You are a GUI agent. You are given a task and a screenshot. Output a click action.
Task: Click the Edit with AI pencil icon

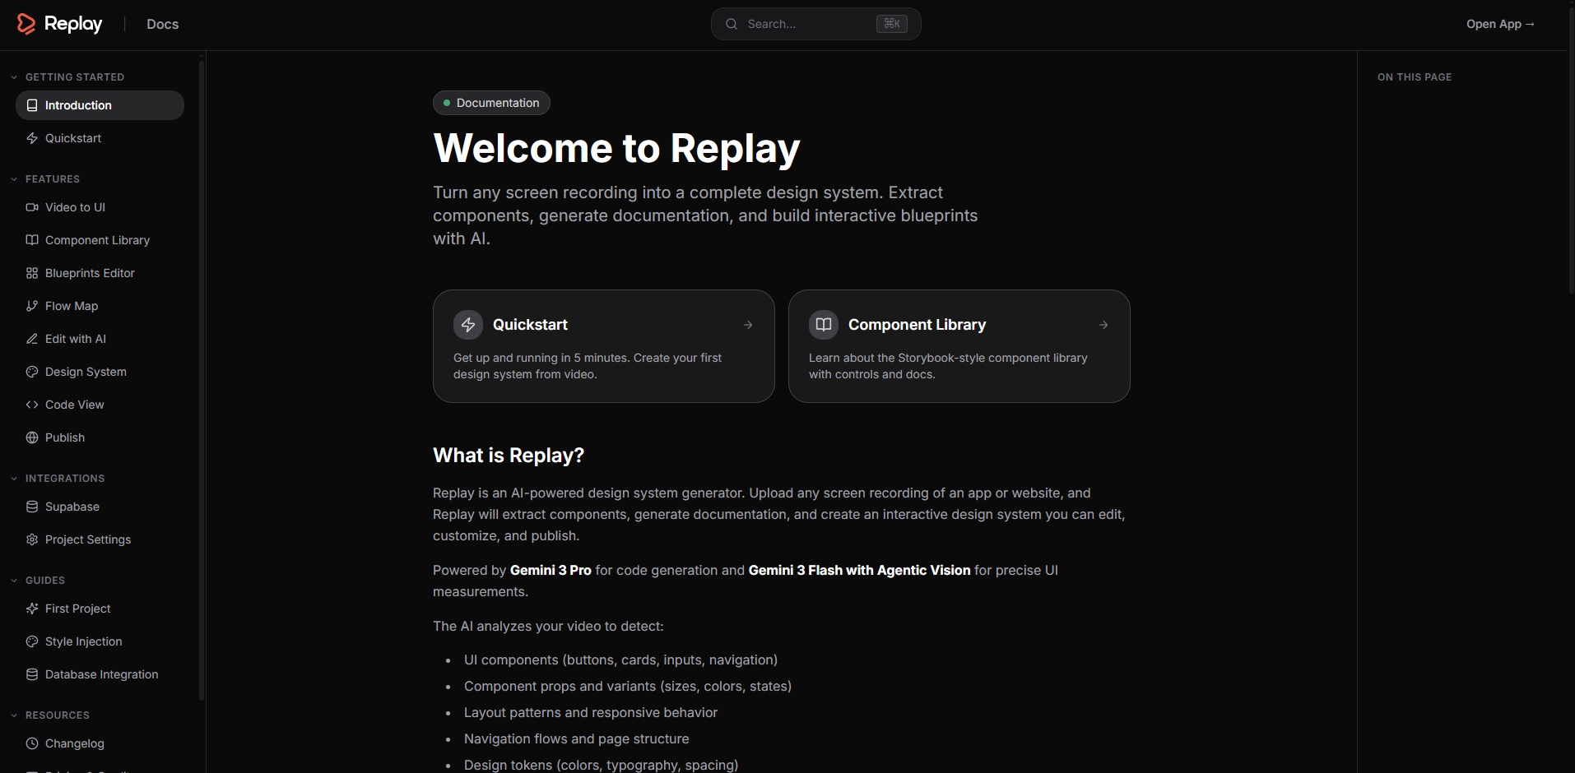(32, 339)
